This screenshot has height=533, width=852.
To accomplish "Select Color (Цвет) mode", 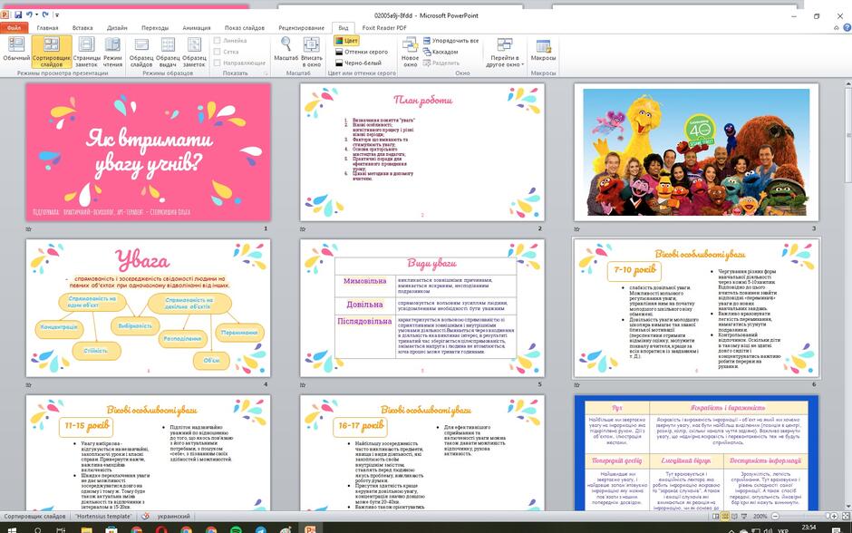I will click(346, 40).
